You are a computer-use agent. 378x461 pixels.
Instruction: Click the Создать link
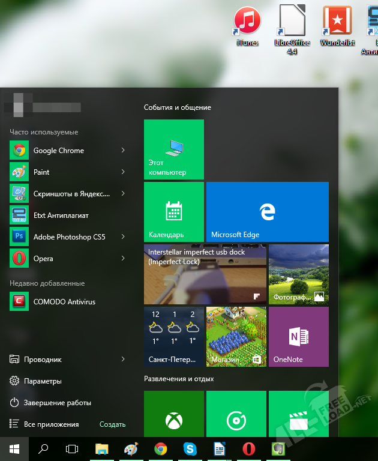(x=112, y=424)
